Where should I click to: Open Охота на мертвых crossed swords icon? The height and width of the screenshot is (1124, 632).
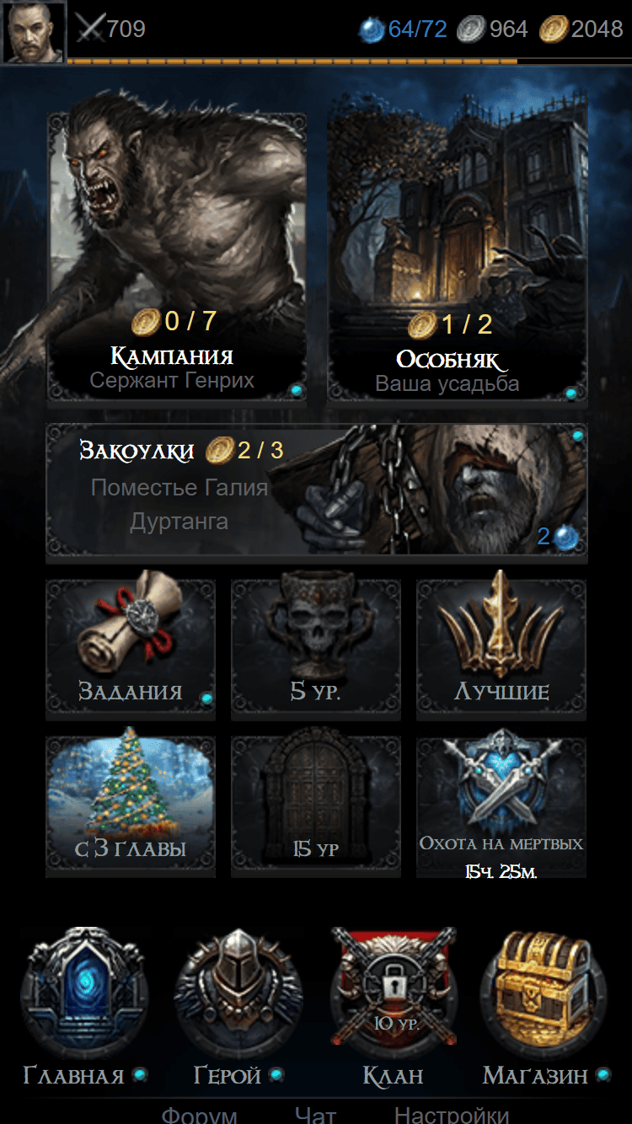tap(501, 806)
